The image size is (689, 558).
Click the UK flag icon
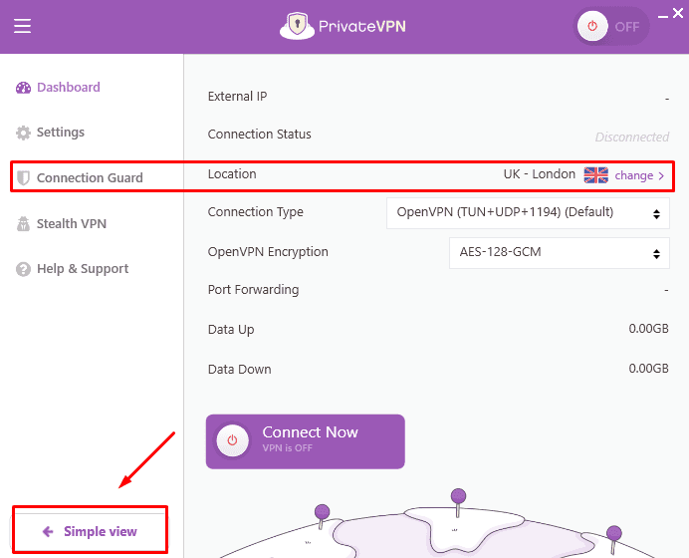tap(595, 175)
